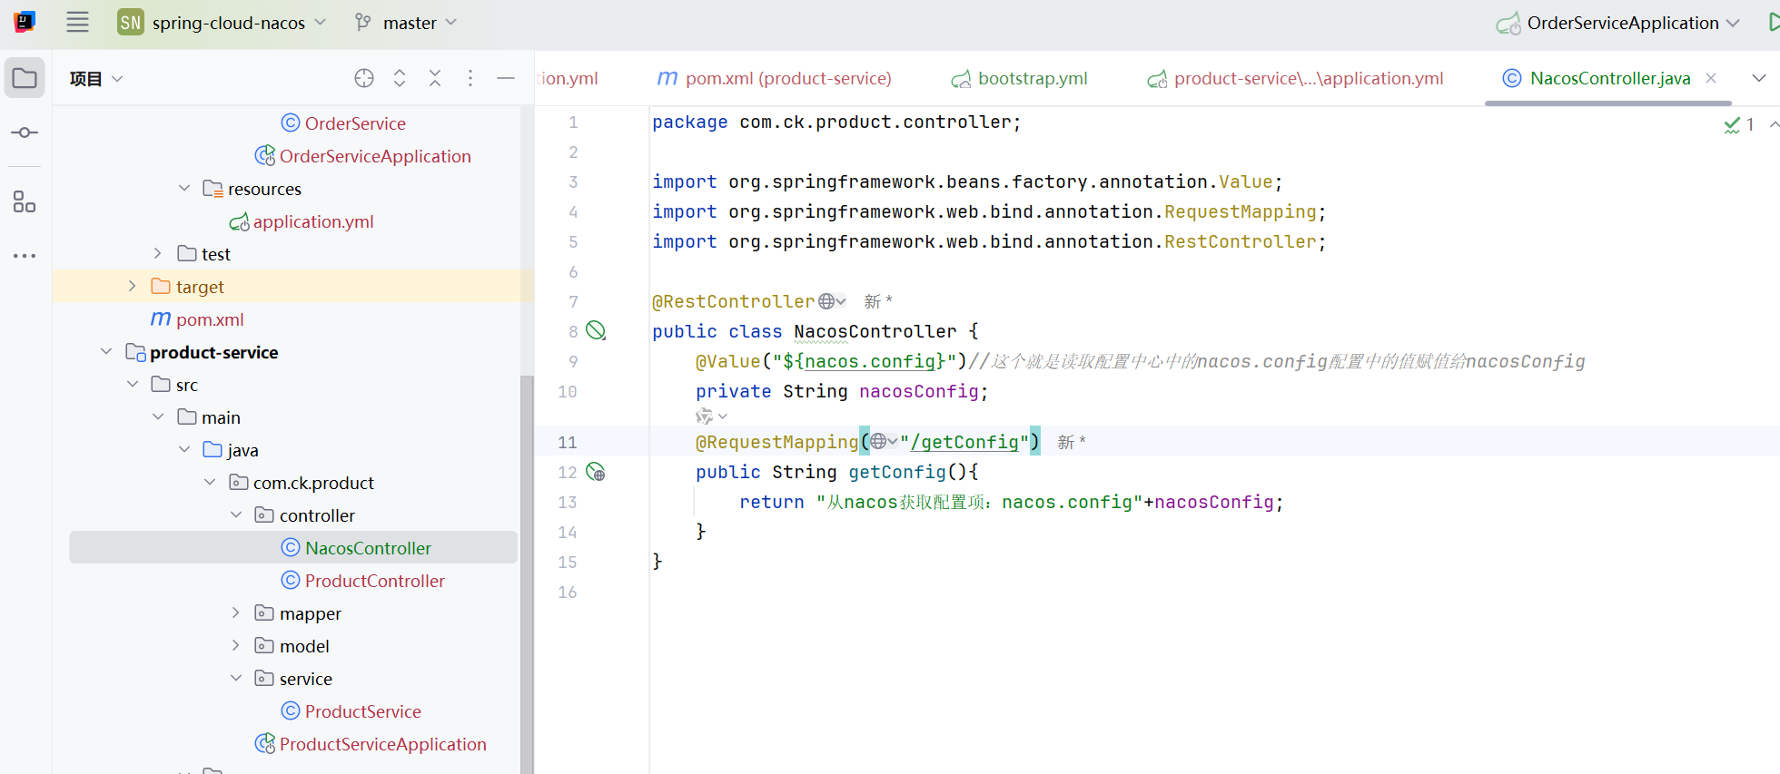Open the spring-cloud-nacos project dropdown
This screenshot has width=1780, height=774.
(222, 23)
